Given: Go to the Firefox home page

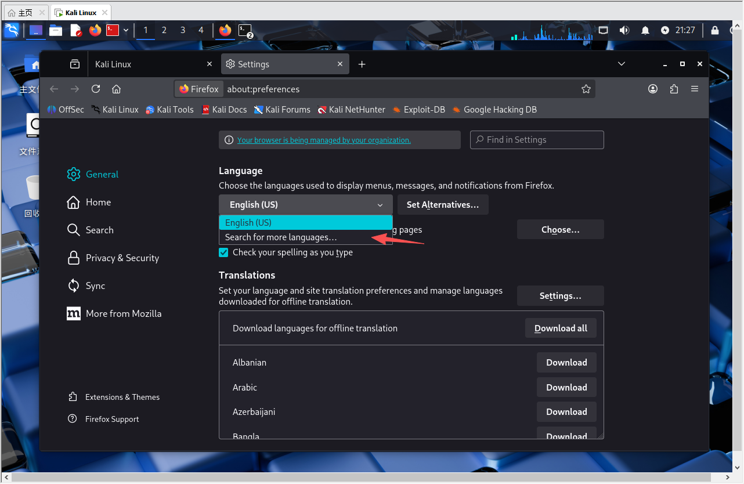Looking at the screenshot, I should 116,89.
